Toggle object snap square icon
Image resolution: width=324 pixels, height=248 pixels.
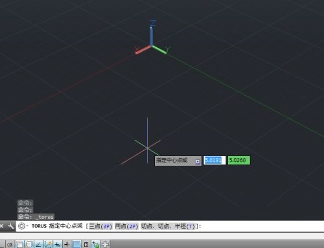pyautogui.click(x=19, y=245)
